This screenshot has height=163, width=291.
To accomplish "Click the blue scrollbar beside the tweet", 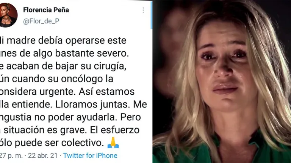I will coord(152,15).
